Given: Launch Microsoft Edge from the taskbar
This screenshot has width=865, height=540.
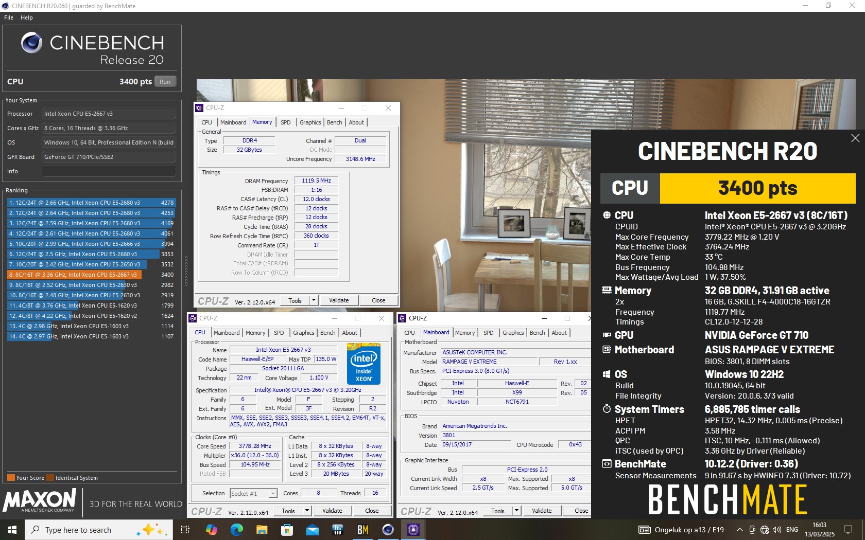Looking at the screenshot, I should pyautogui.click(x=236, y=530).
